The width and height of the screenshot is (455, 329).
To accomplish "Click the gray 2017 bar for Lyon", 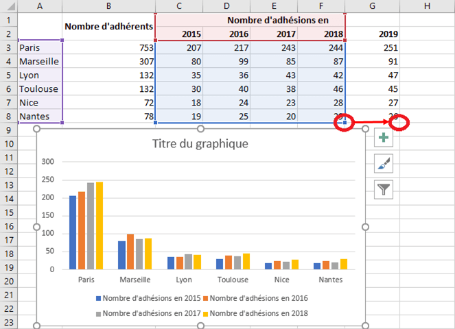I will [188, 262].
